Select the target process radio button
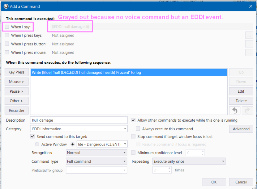Viewport: 257px width, 189px height. click(72, 144)
